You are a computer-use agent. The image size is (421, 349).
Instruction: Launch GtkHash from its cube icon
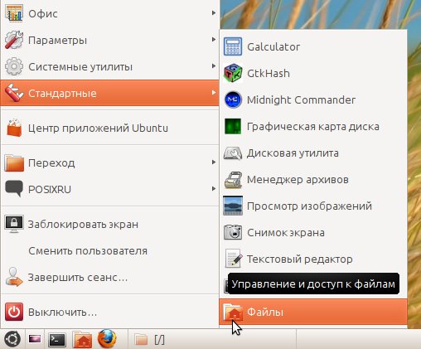tap(233, 73)
